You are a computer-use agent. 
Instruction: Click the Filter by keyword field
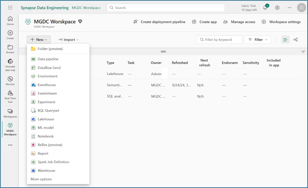220,40
